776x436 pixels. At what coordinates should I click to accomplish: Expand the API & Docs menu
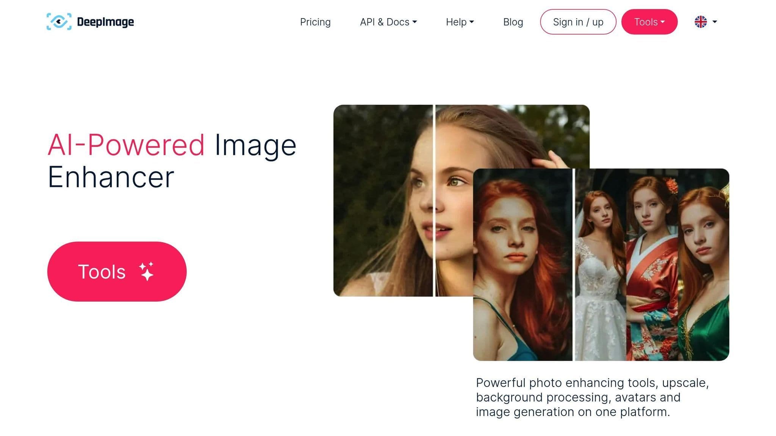(388, 22)
